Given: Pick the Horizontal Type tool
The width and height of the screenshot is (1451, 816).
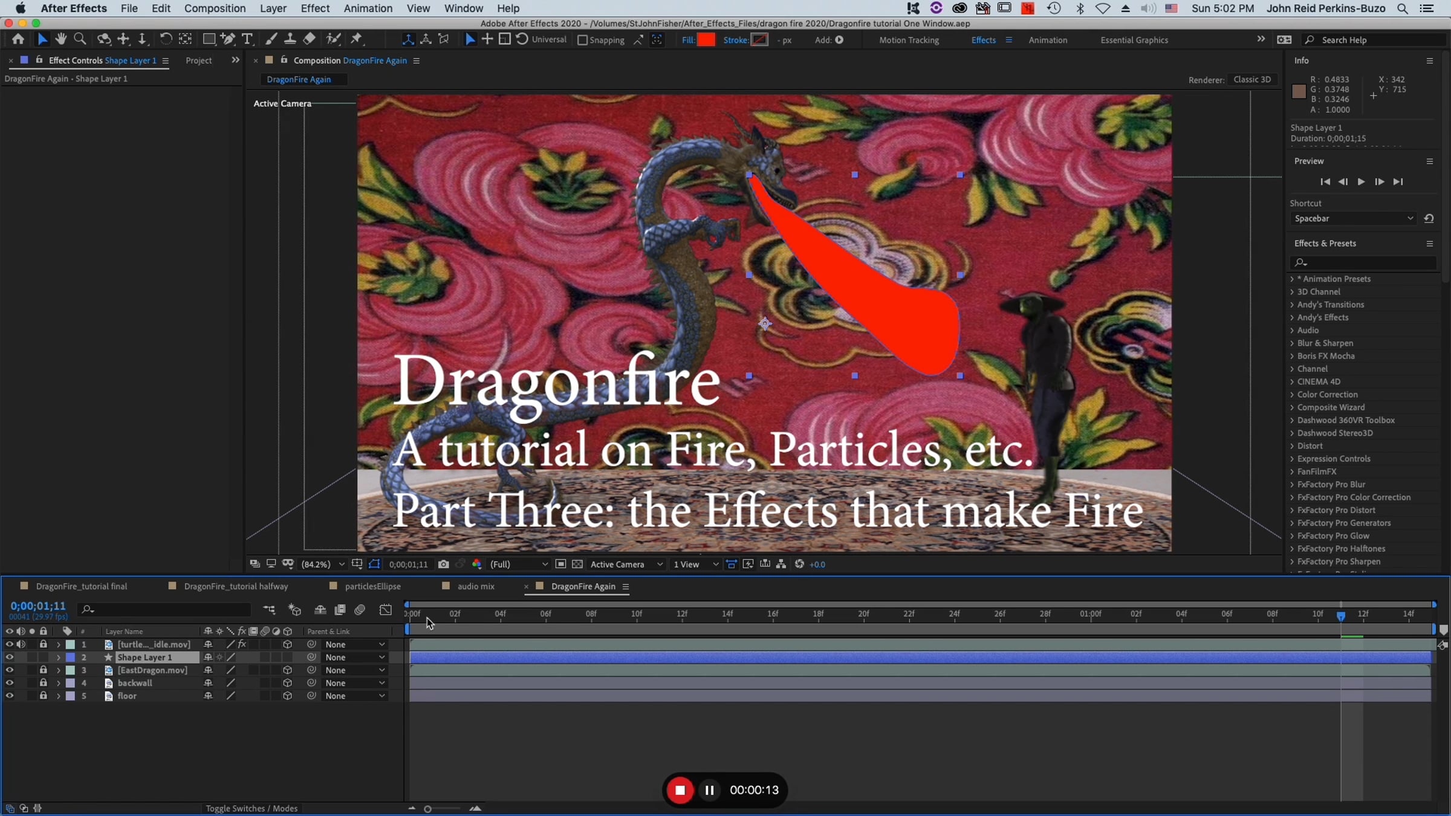Looking at the screenshot, I should (247, 39).
